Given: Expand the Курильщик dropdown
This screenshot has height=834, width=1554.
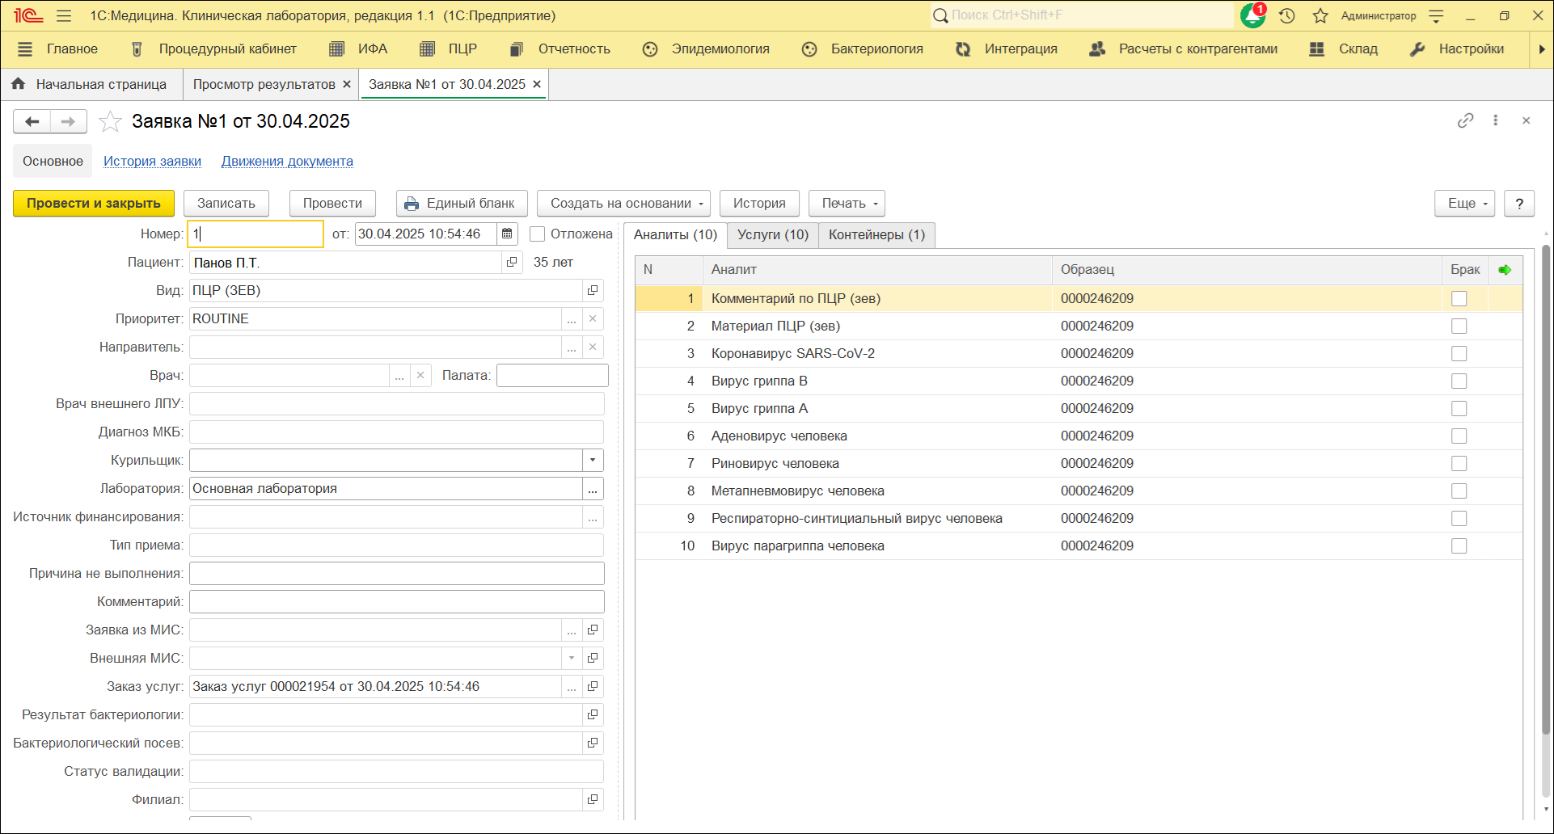Looking at the screenshot, I should tap(593, 461).
